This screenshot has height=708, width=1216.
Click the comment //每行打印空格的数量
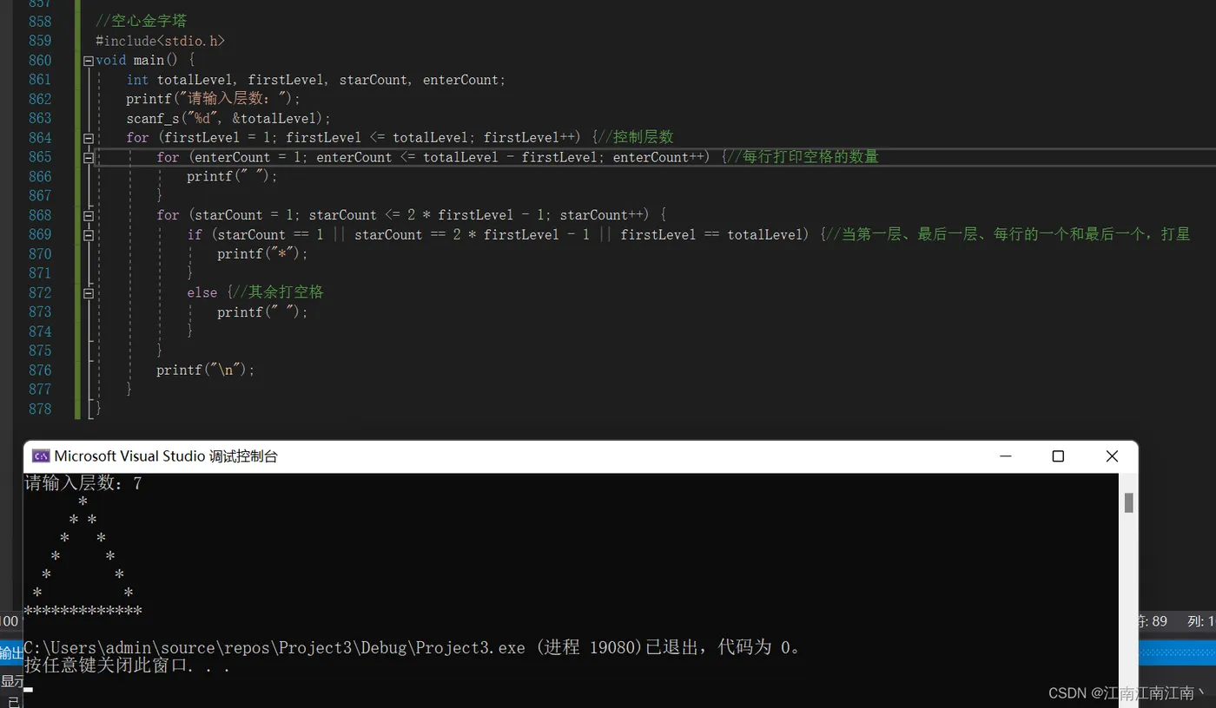[804, 157]
